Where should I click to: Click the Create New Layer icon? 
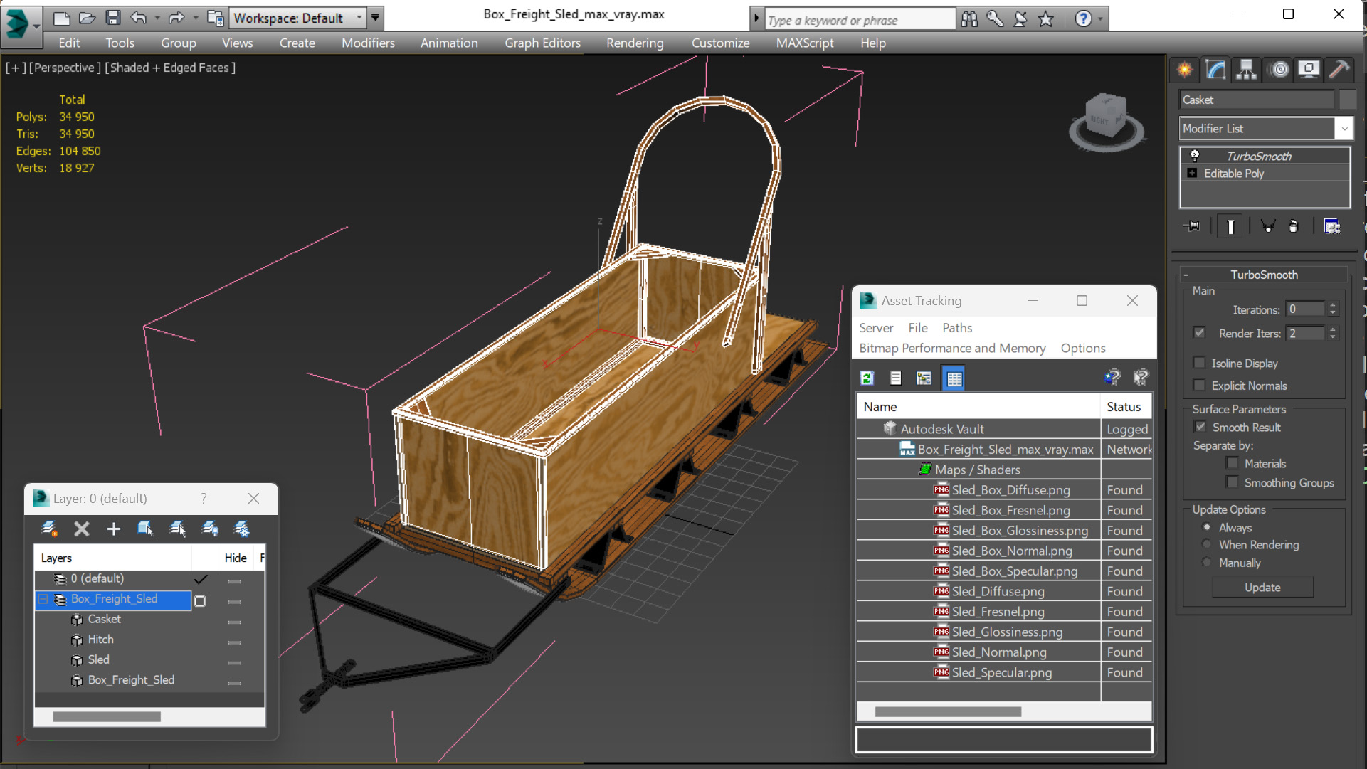pyautogui.click(x=49, y=529)
